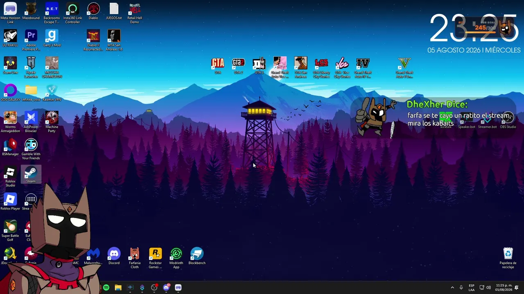Select the Radmin VPN icon
The height and width of the screenshot is (294, 524).
tap(52, 93)
